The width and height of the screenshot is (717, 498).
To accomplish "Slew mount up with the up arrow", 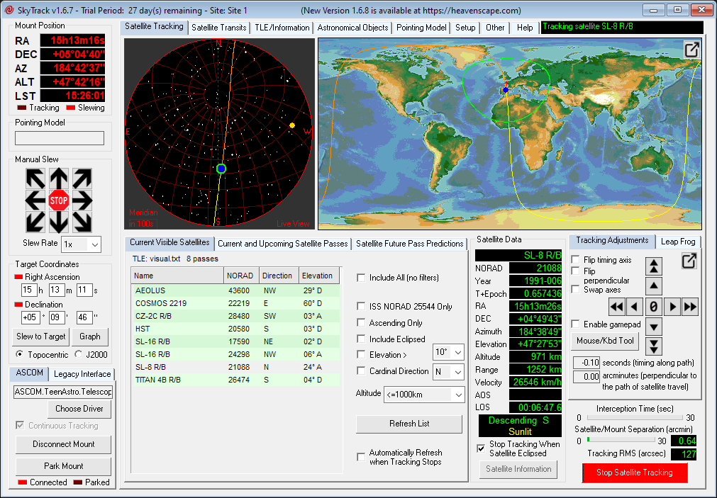I will [58, 179].
